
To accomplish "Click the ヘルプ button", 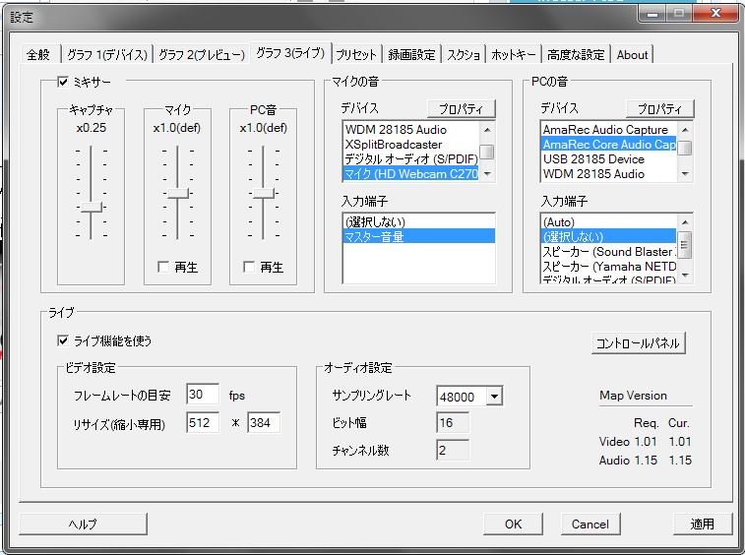I will tap(83, 524).
